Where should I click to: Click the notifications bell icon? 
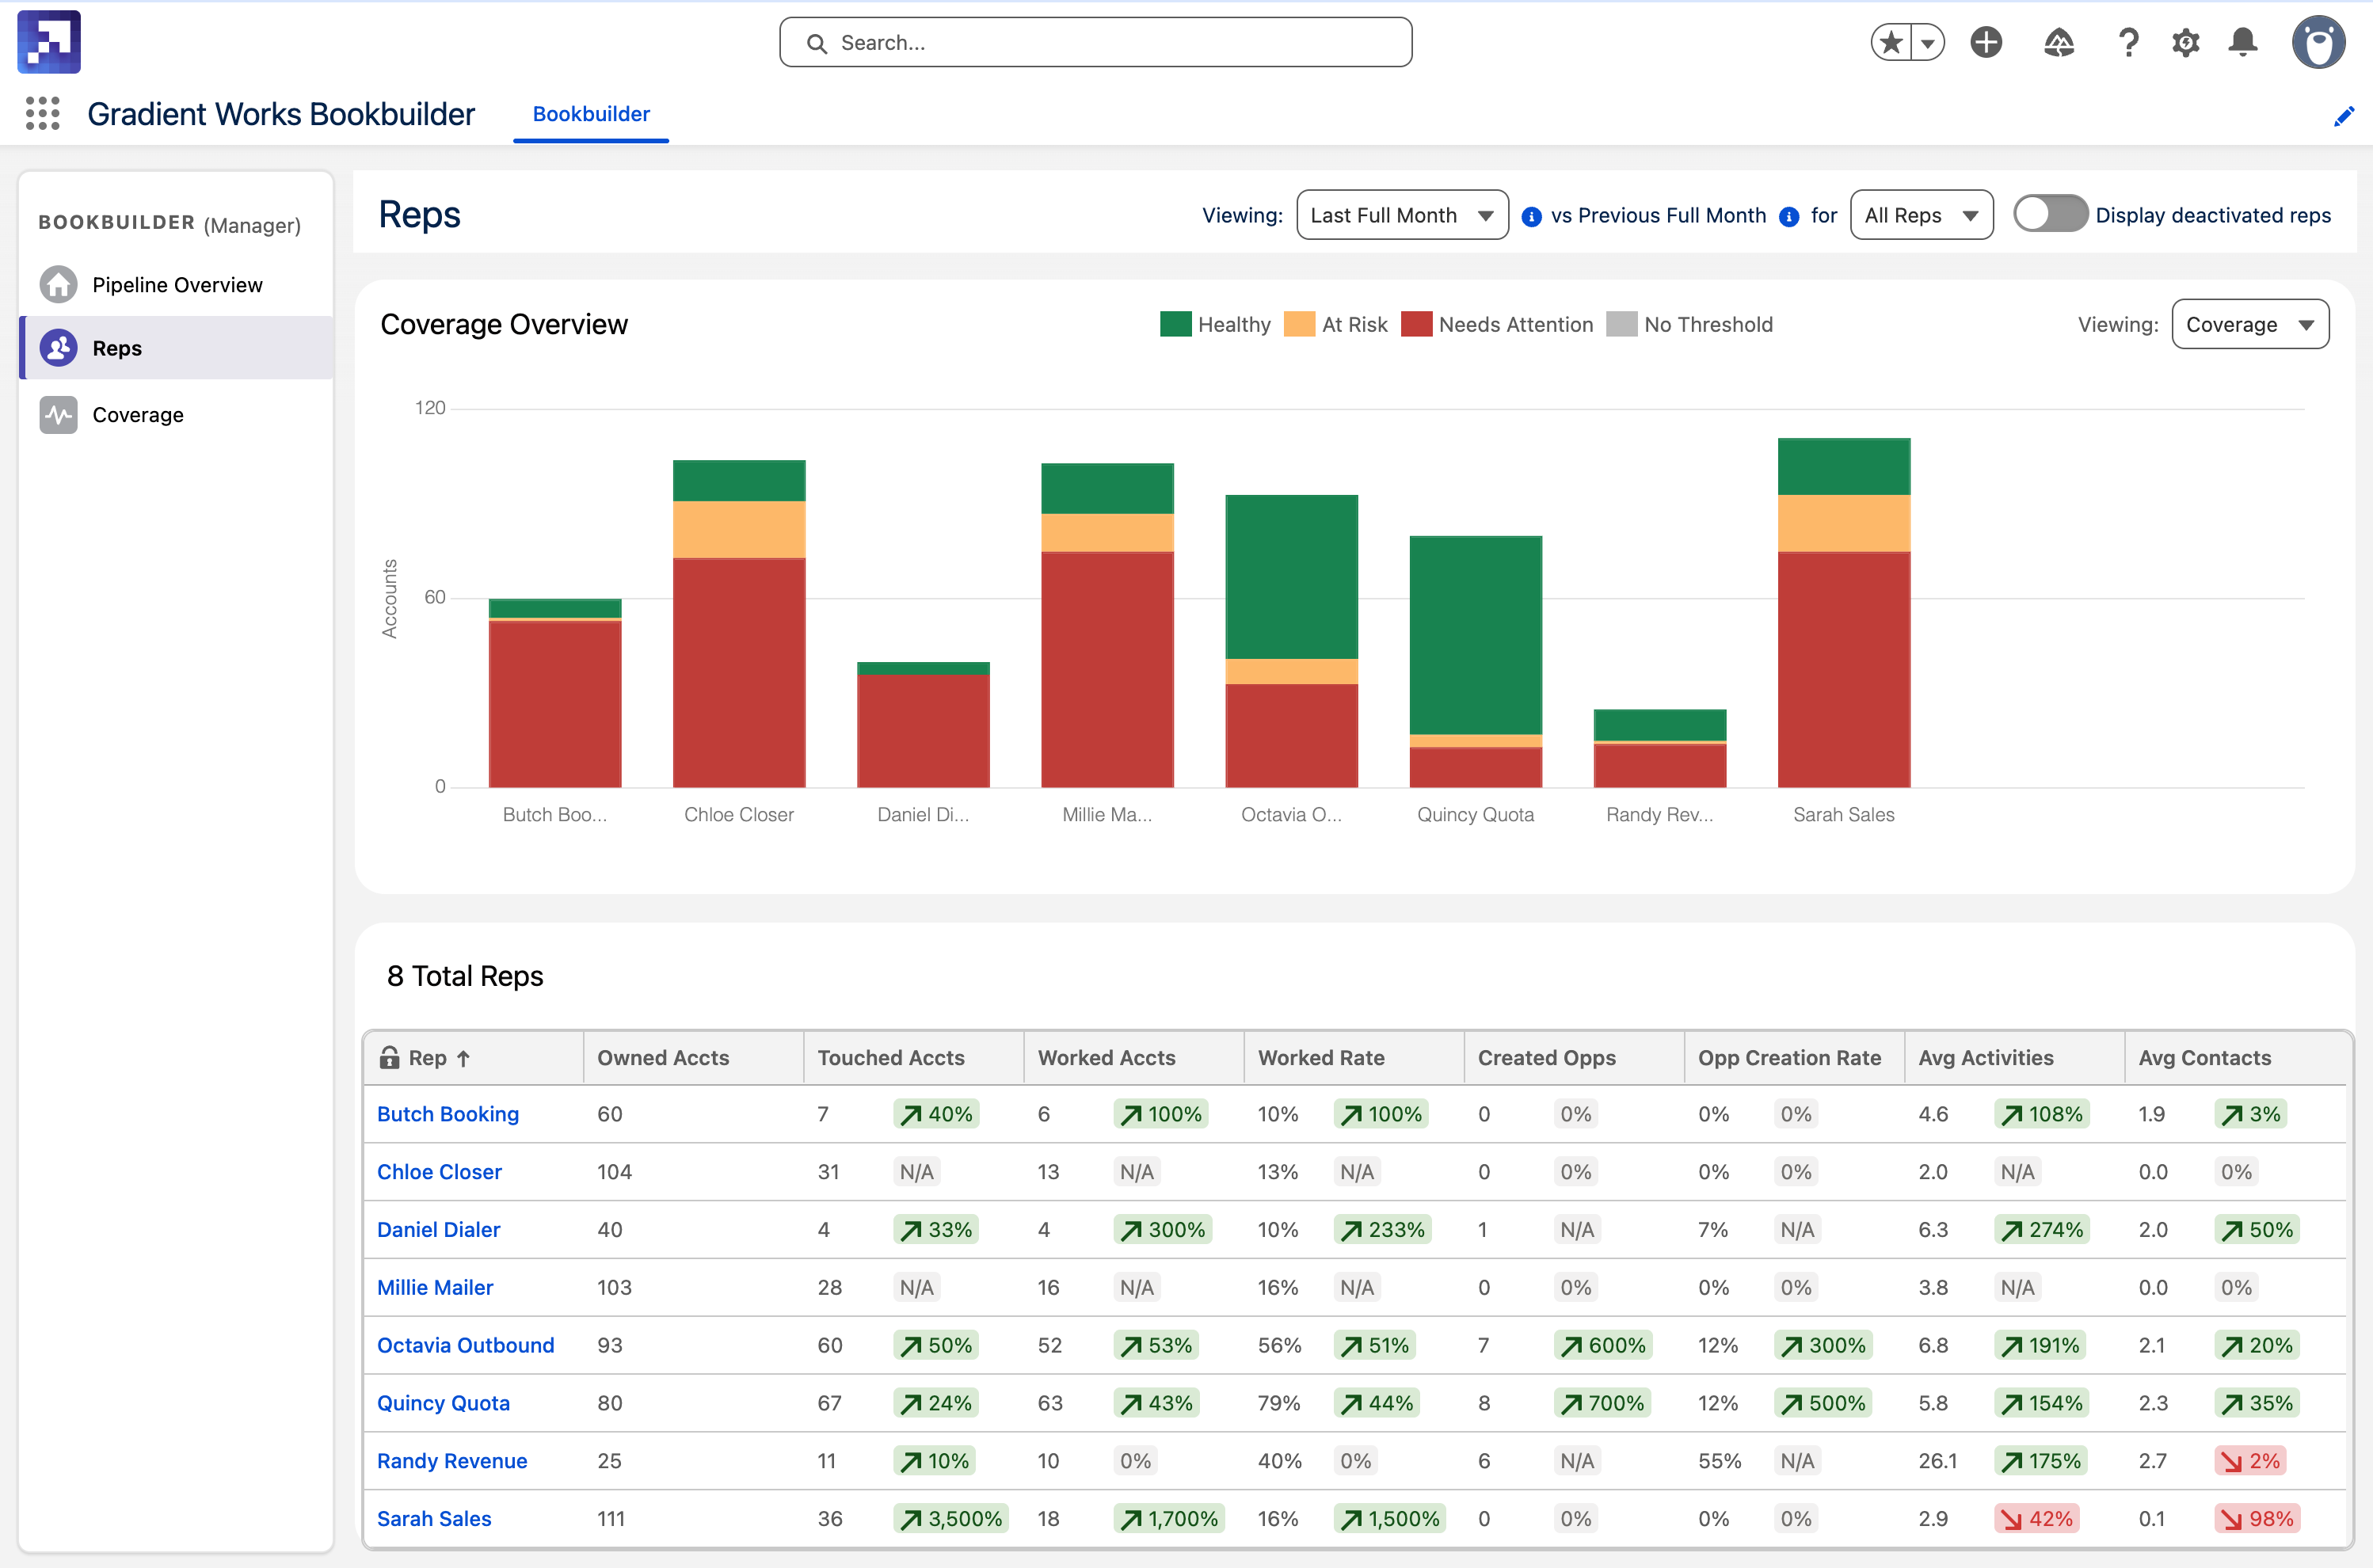point(2242,42)
